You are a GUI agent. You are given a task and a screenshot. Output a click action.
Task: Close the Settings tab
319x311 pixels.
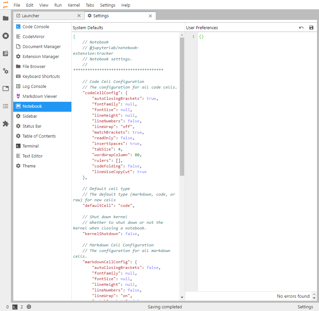click(150, 16)
